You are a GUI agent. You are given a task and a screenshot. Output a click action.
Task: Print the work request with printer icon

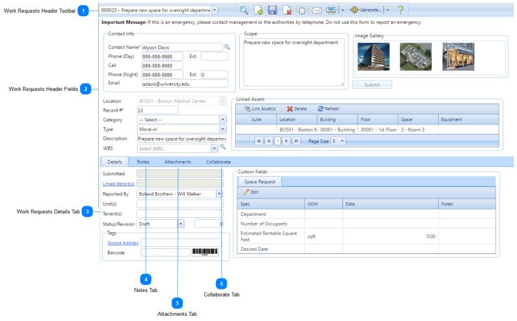331,10
